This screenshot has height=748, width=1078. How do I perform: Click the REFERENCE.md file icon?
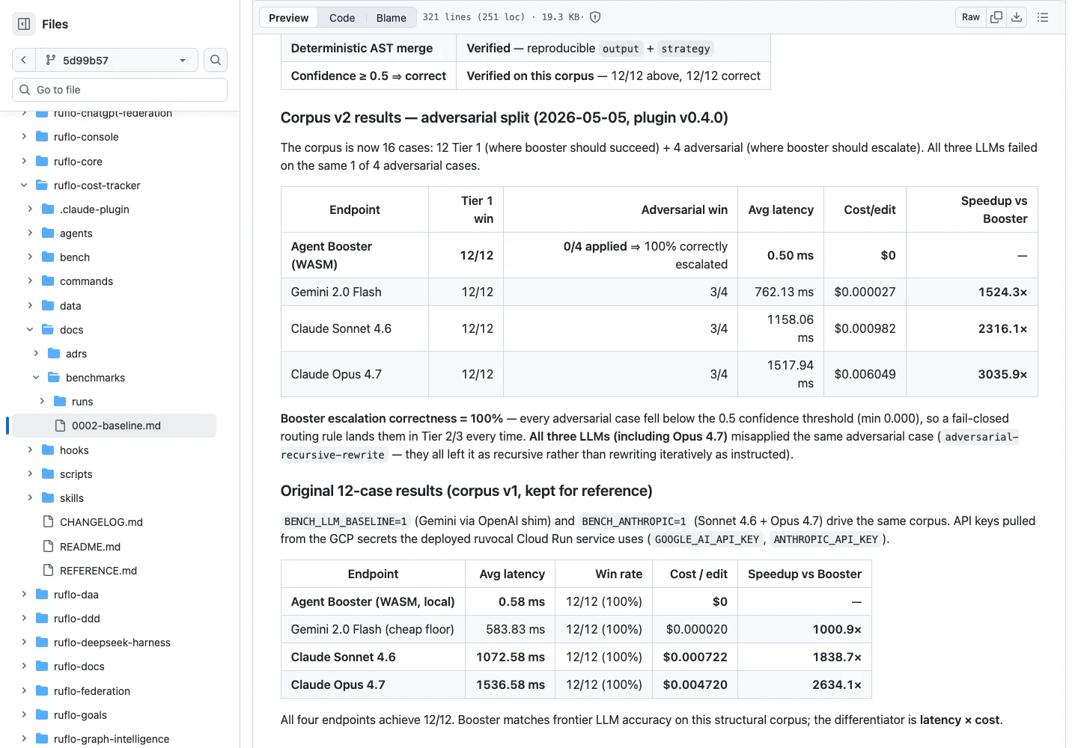click(x=48, y=570)
